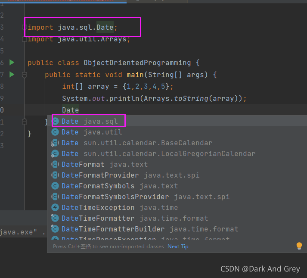The image size is (307, 278).
Task: Click fold end marker at method closing brace
Action: [24, 122]
